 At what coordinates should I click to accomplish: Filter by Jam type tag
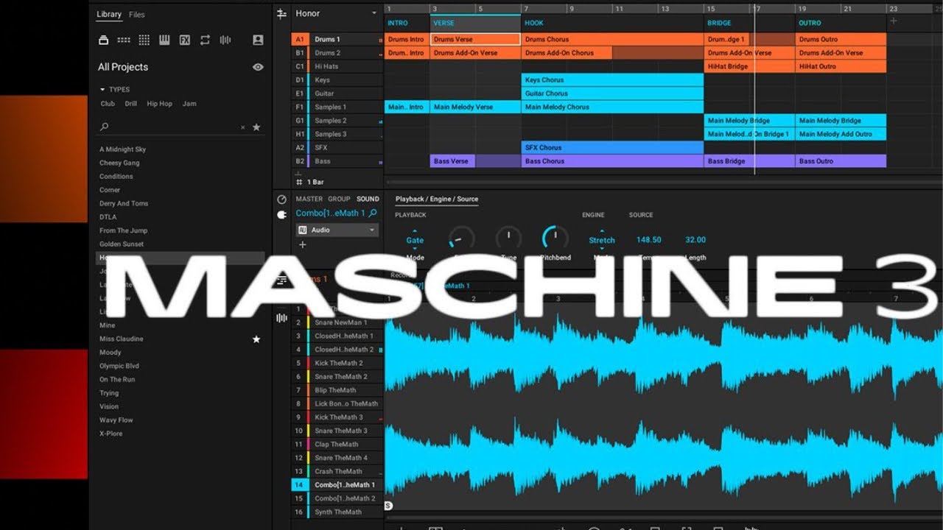(189, 104)
